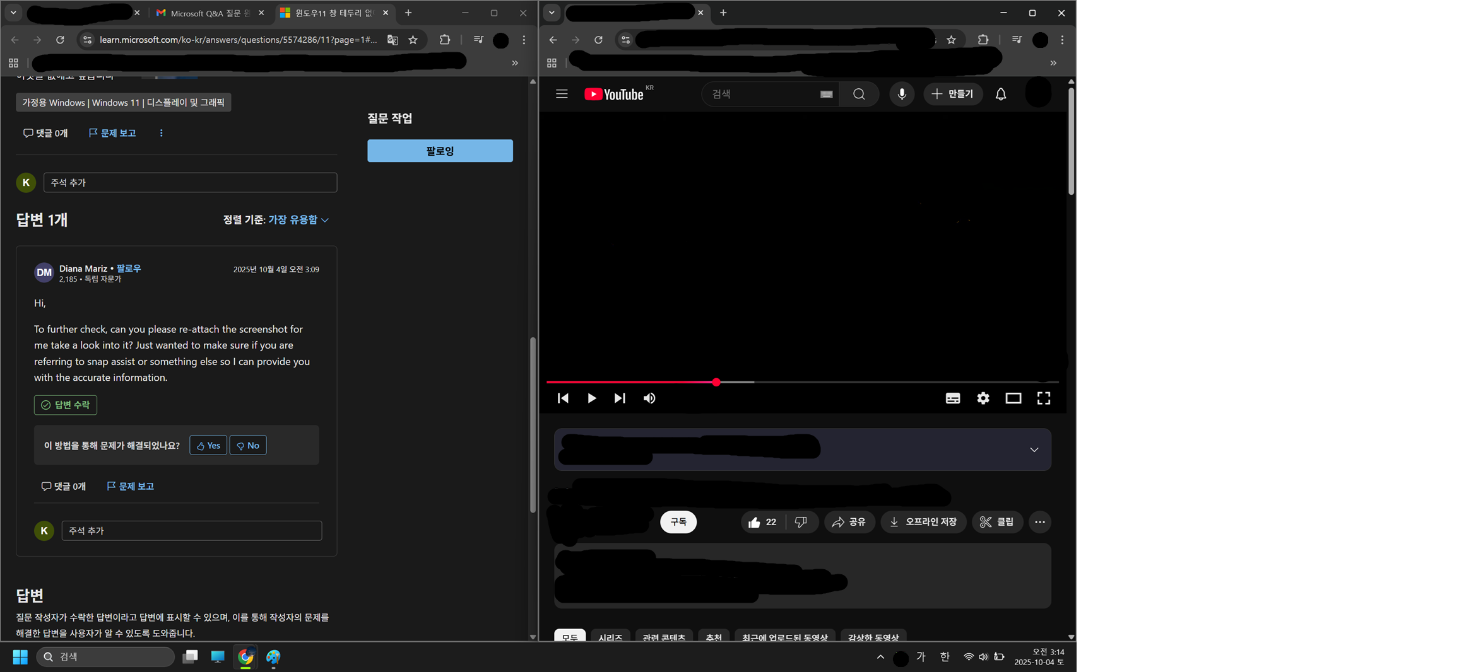The height and width of the screenshot is (672, 1459).
Task: Open the apps grid in the left window's bookmarks bar
Action: tap(13, 63)
